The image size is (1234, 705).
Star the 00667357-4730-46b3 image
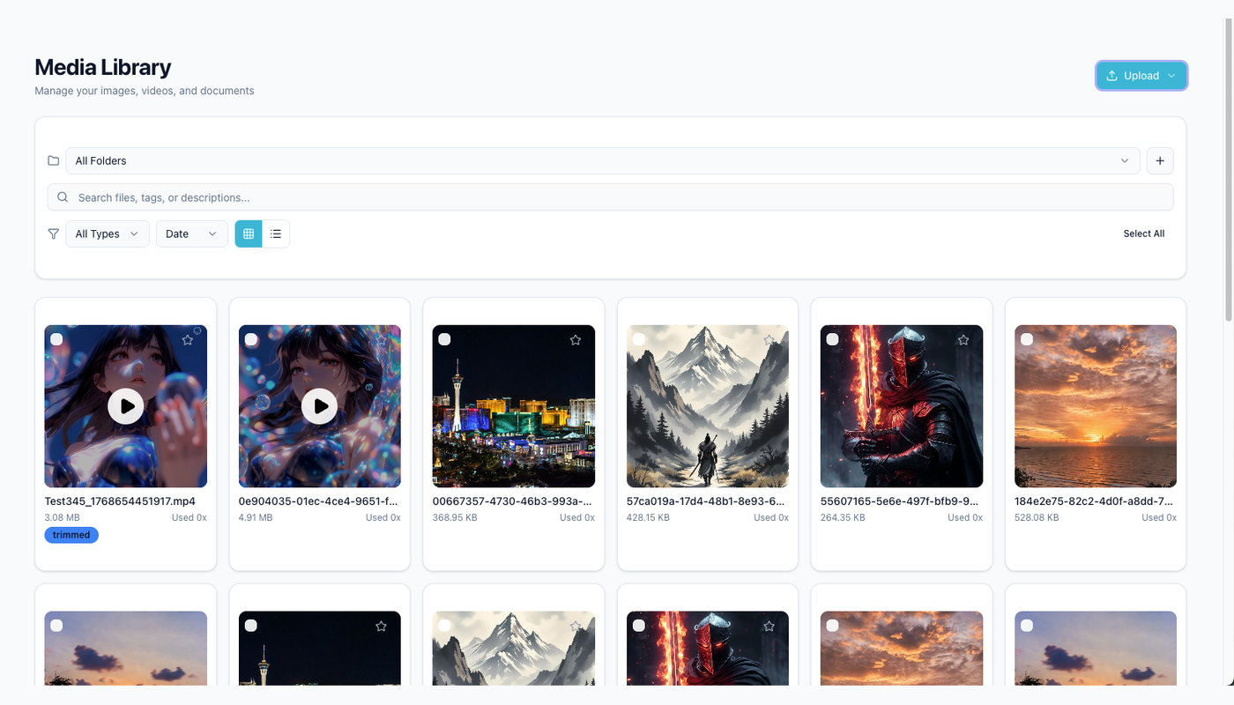click(576, 339)
